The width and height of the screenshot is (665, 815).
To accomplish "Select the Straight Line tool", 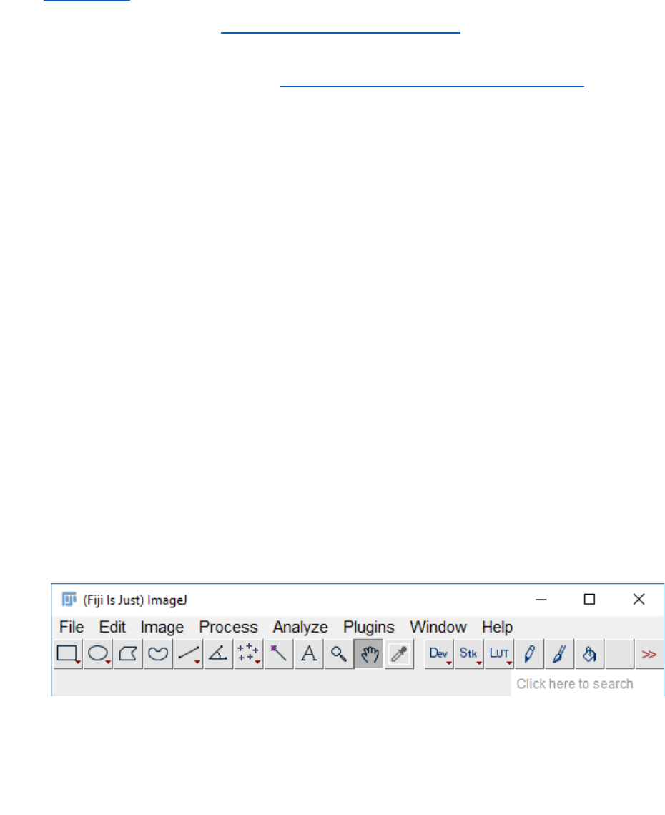I will pyautogui.click(x=189, y=654).
